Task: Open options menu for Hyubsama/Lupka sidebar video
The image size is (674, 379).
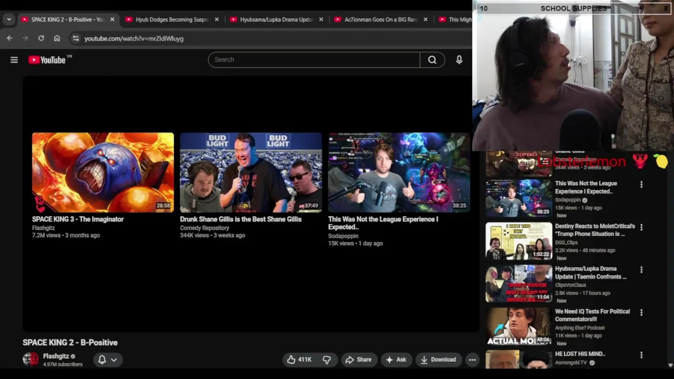Action: (x=641, y=270)
